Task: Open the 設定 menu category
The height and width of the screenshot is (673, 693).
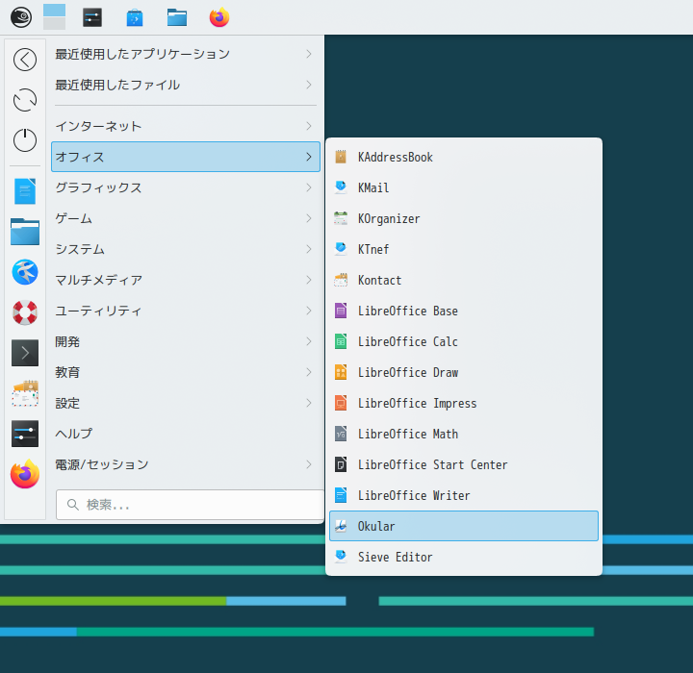Action: click(186, 403)
